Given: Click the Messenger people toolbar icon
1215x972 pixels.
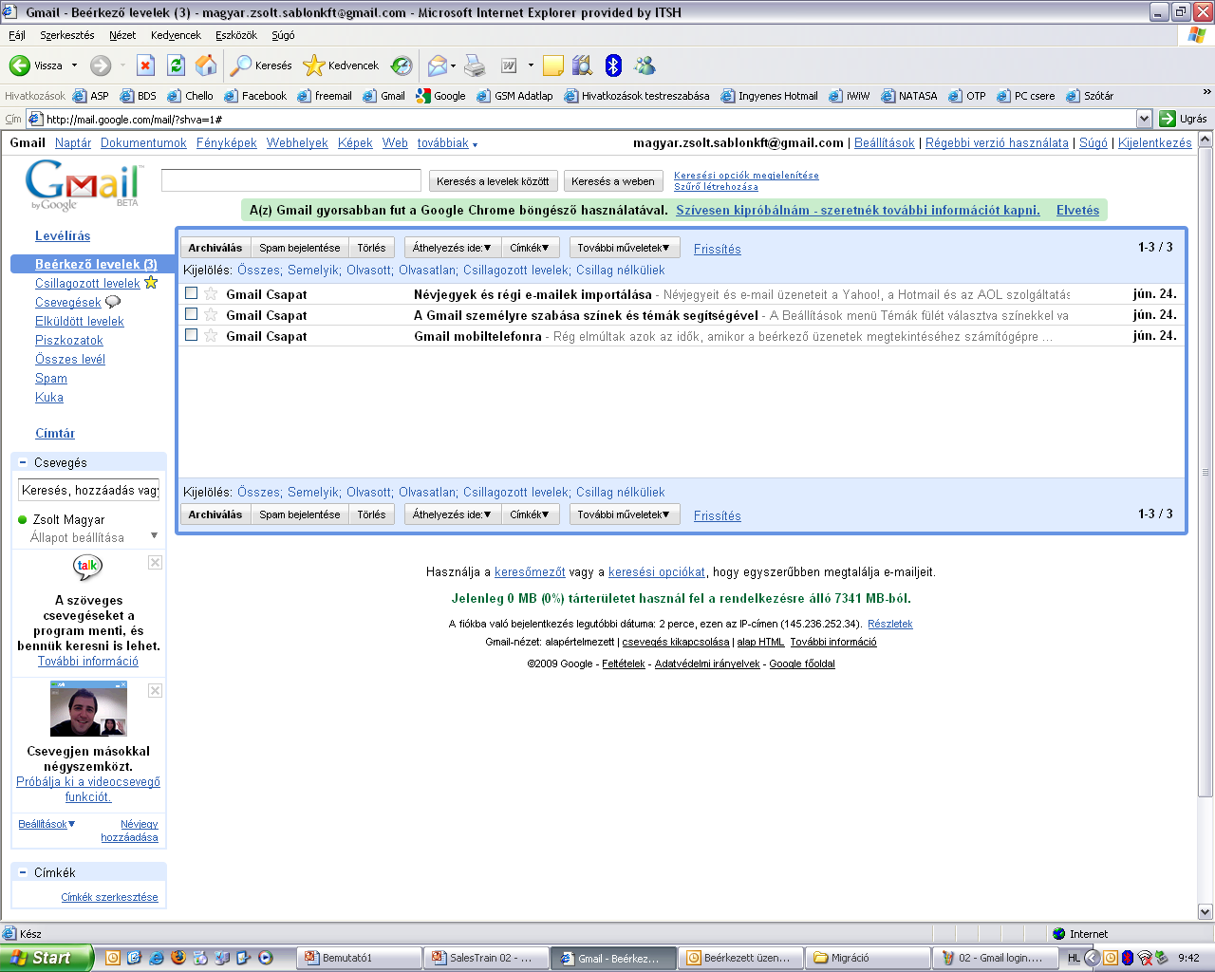Looking at the screenshot, I should (x=645, y=65).
